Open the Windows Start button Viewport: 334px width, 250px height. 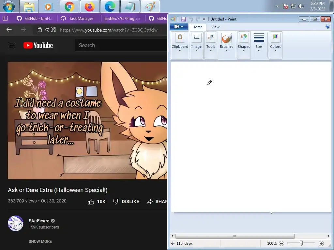[9, 7]
